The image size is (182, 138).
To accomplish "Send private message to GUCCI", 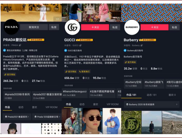I will pos(115,27).
